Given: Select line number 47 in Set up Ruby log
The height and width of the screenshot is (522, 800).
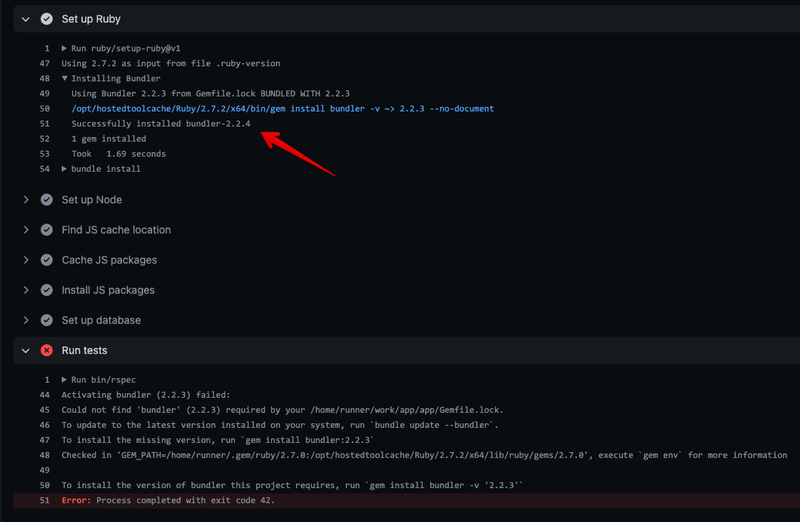Looking at the screenshot, I should pyautogui.click(x=44, y=63).
